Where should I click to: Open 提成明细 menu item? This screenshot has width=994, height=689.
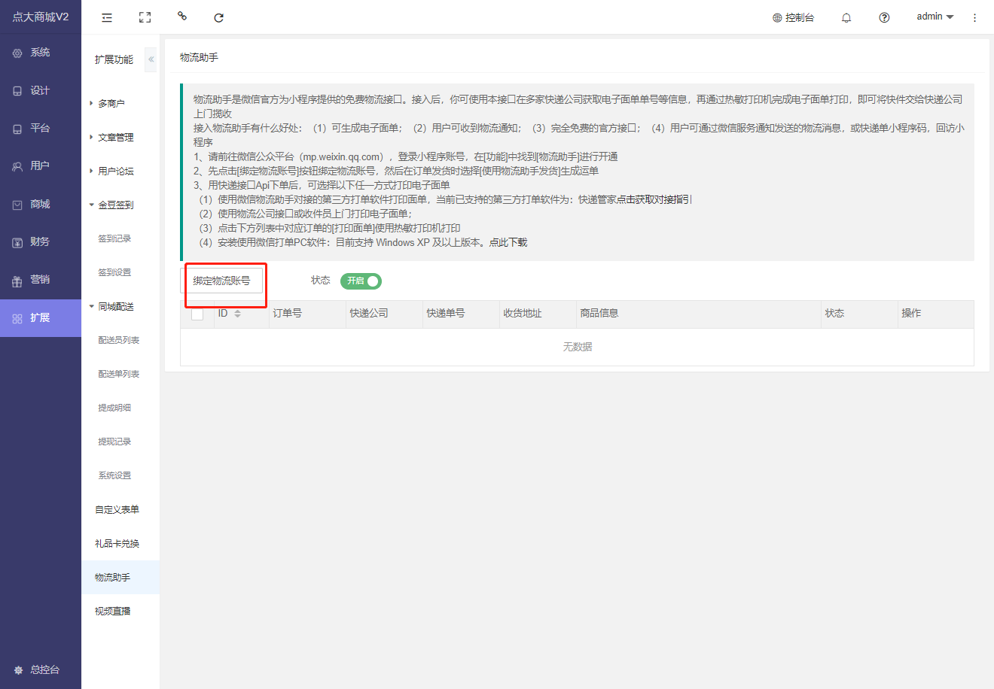tap(114, 408)
